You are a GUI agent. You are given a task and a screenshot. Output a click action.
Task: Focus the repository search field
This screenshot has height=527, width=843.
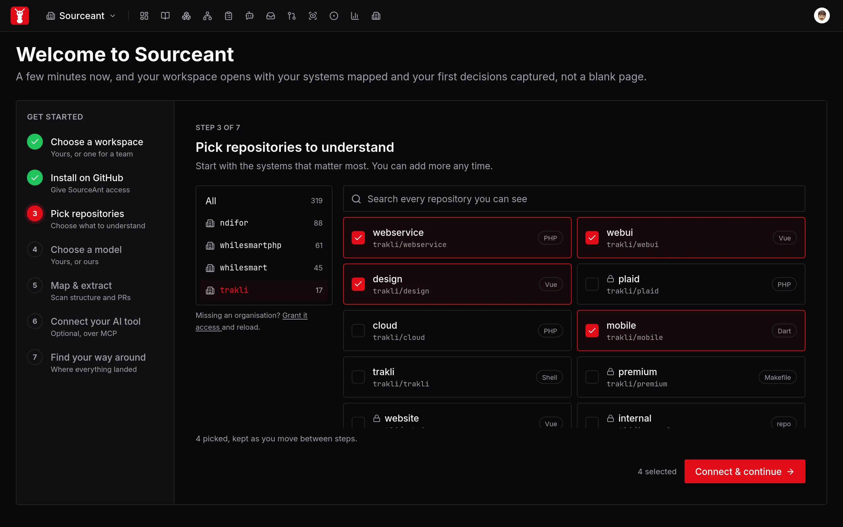[574, 199]
